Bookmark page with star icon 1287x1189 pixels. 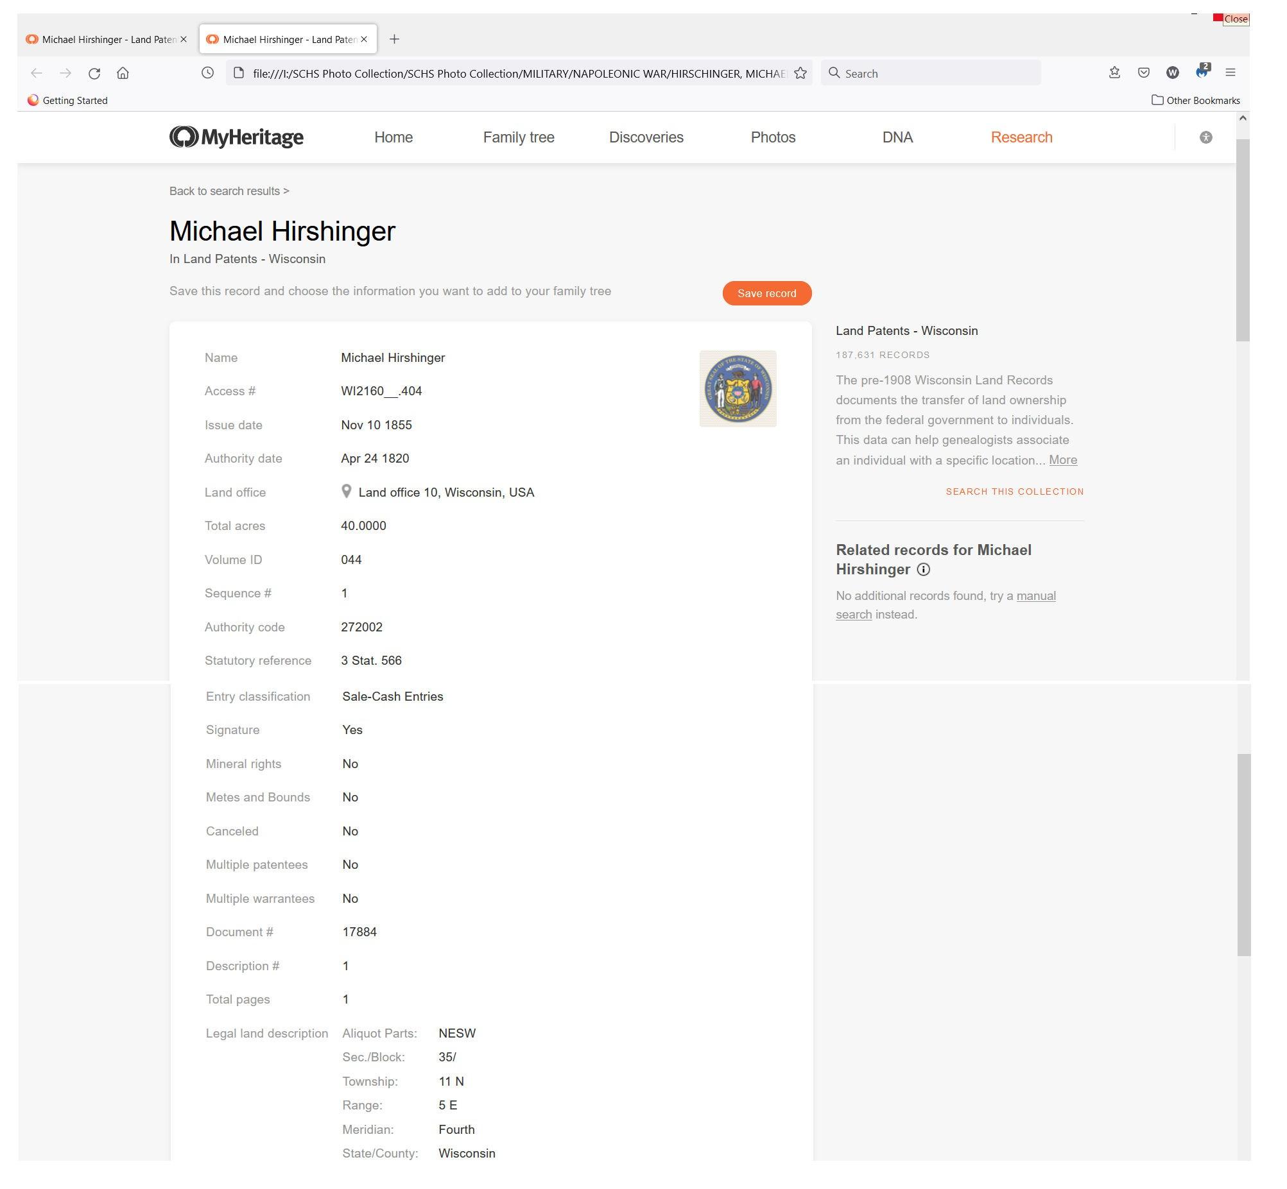click(800, 73)
